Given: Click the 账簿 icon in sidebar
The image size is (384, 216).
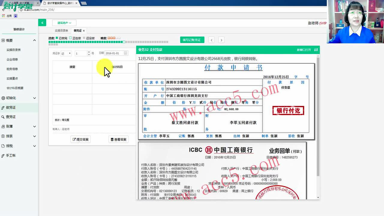Looking at the screenshot, I should tap(3, 127).
